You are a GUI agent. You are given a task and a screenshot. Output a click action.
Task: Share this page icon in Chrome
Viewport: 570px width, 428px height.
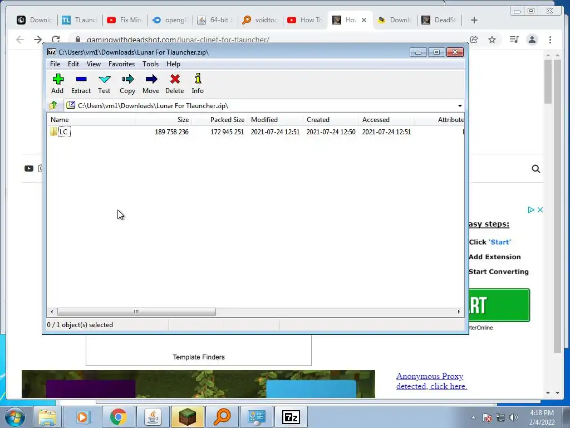(x=474, y=40)
